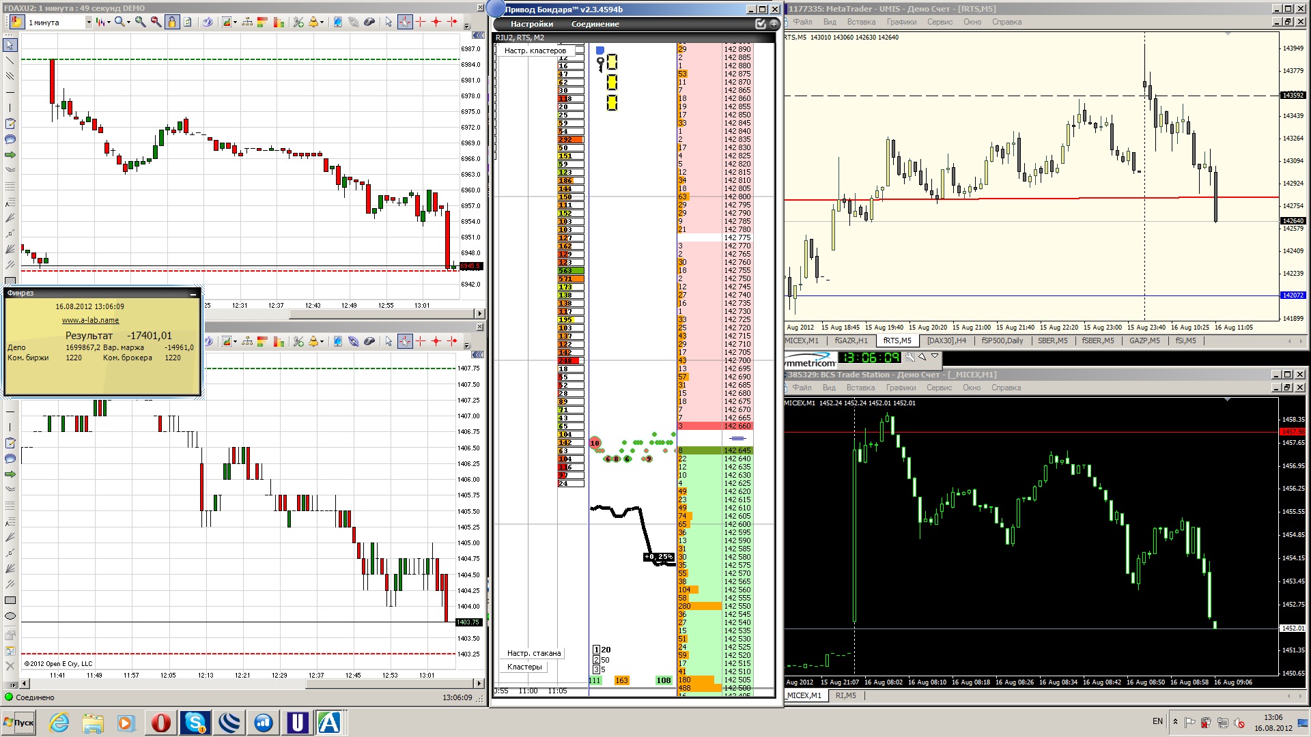Image resolution: width=1311 pixels, height=737 pixels.
Task: Click the computer mouse icon in top chart toolbar
Action: [x=369, y=23]
